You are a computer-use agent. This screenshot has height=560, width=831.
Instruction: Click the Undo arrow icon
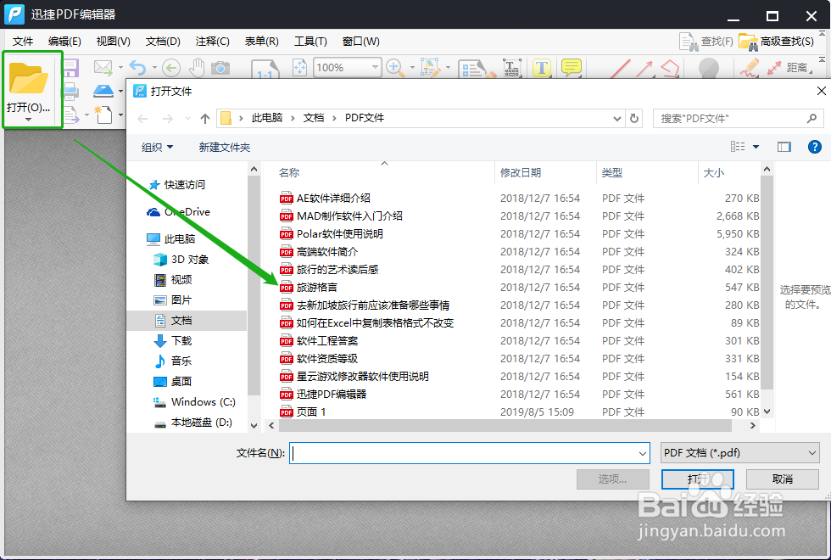(x=137, y=68)
